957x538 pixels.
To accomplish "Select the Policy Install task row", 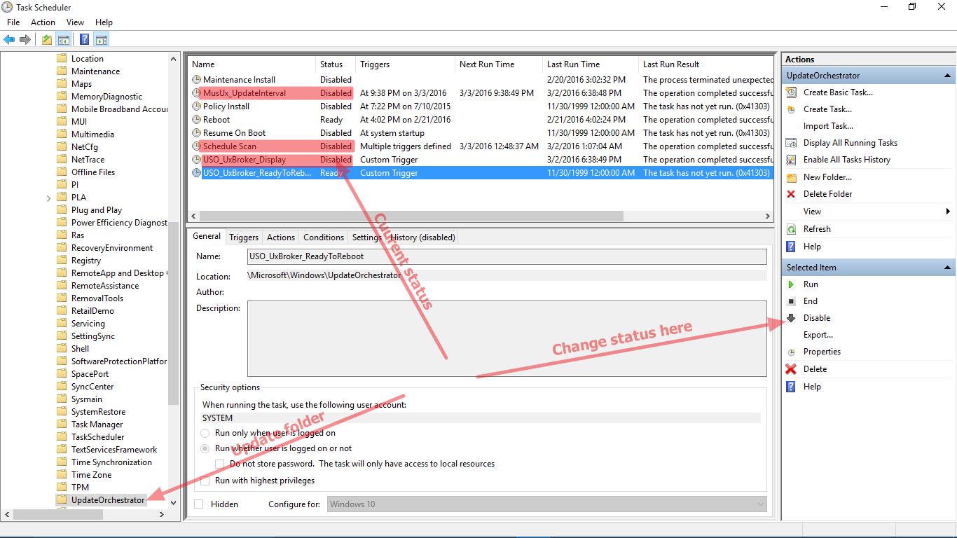I will coord(481,106).
